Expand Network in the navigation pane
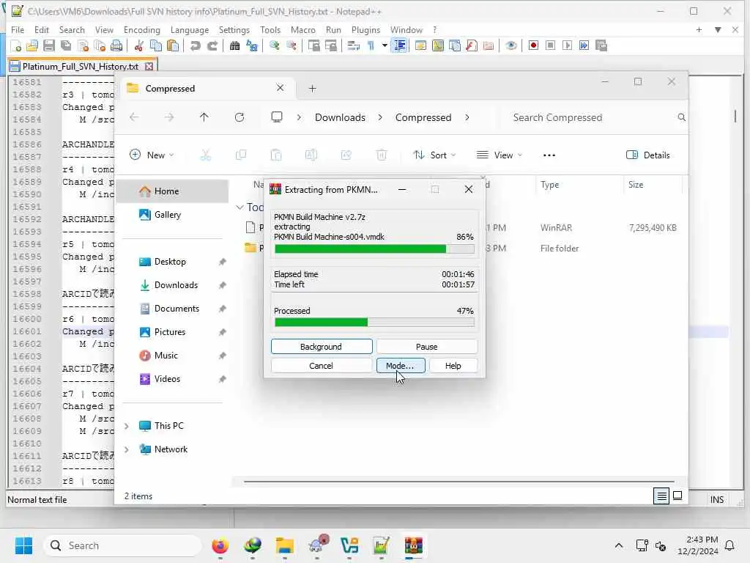Screen dimensions: 750x563 (127, 449)
